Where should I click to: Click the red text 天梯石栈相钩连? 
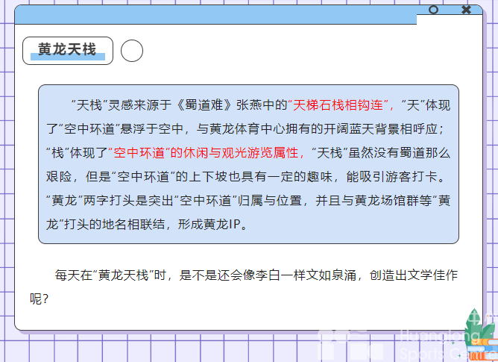coord(341,105)
